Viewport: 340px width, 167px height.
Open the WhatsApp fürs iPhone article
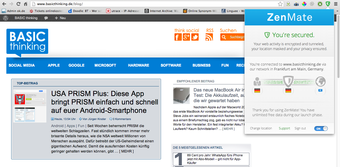tap(214, 159)
